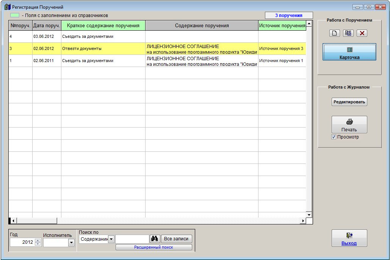Image resolution: width=390 pixels, height=260 pixels.
Task: Delete the assignment with the red X icon
Action: tap(362, 33)
